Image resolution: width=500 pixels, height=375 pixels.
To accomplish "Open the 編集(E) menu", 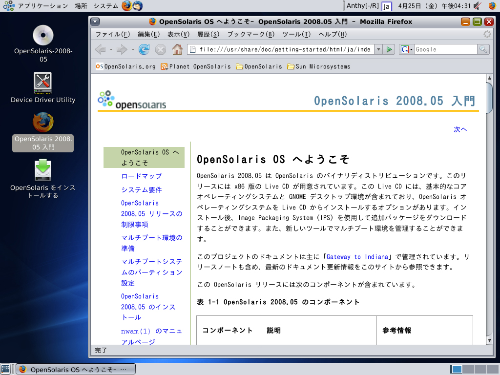I will tap(148, 34).
